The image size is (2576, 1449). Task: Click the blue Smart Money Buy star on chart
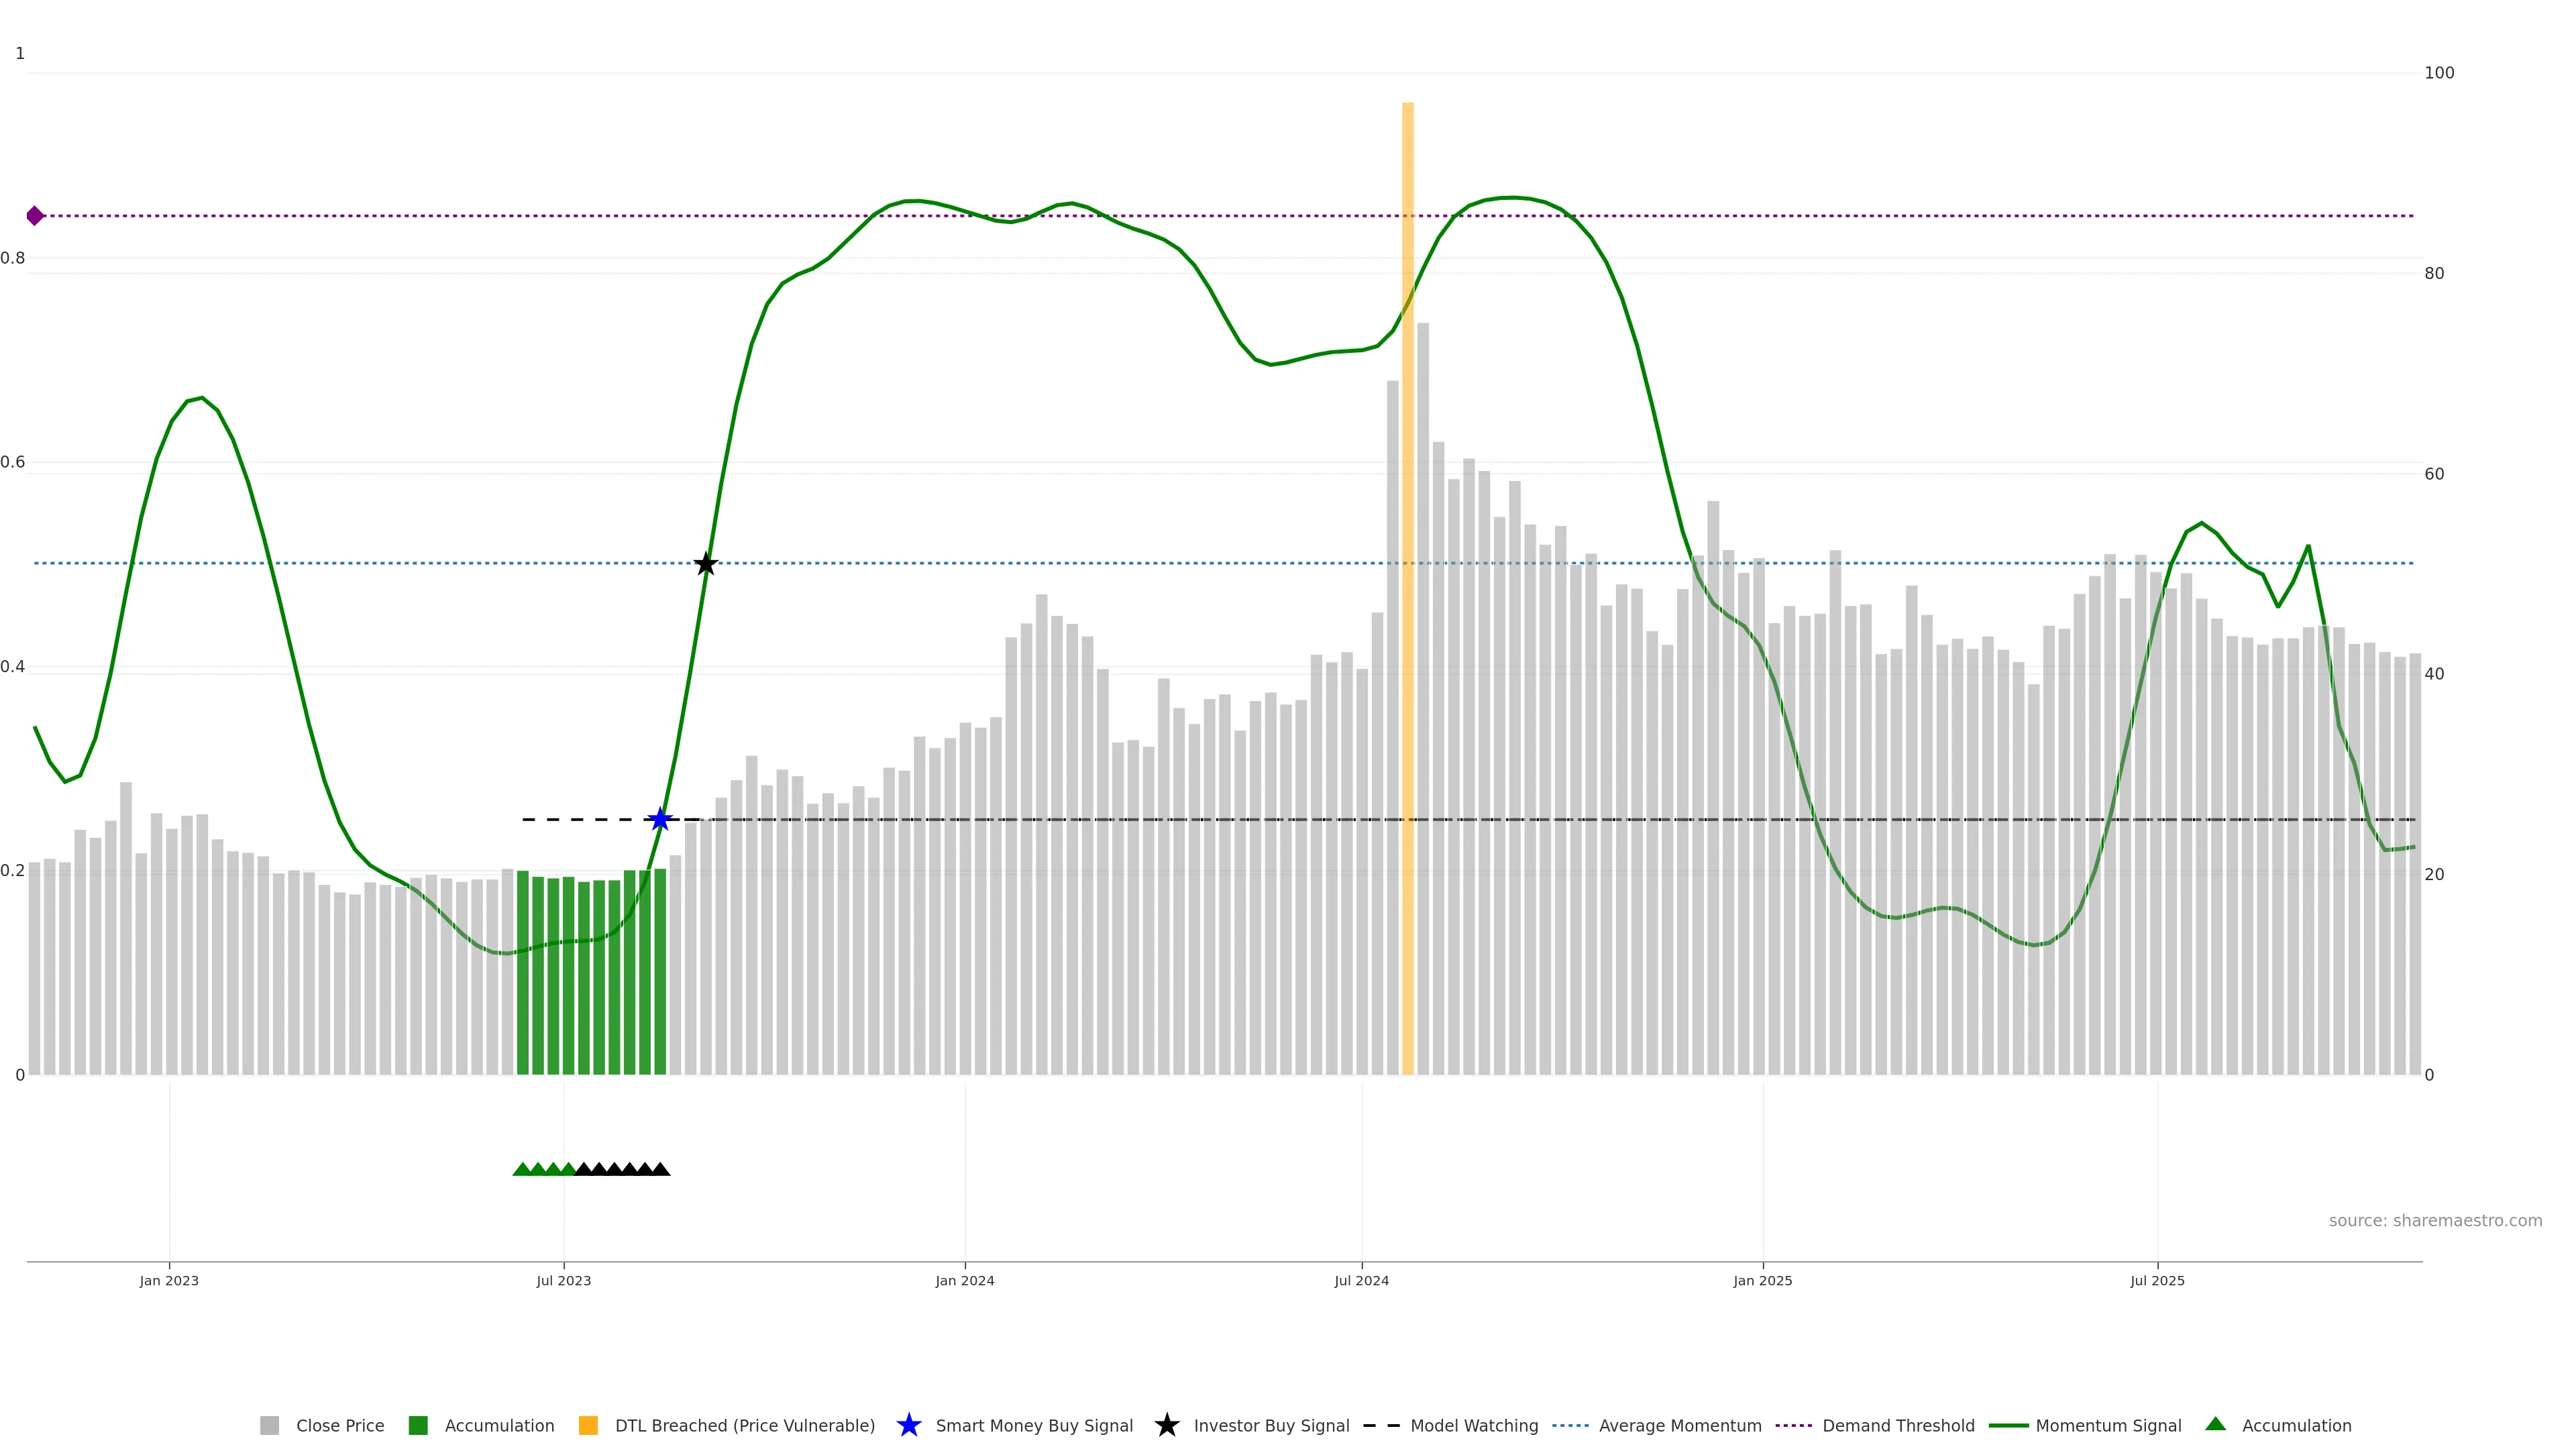coord(659,820)
